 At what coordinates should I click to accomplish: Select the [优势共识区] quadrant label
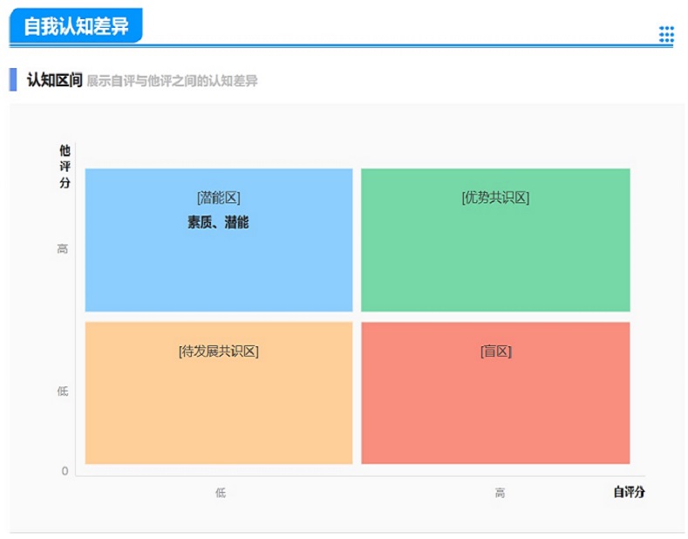point(495,198)
